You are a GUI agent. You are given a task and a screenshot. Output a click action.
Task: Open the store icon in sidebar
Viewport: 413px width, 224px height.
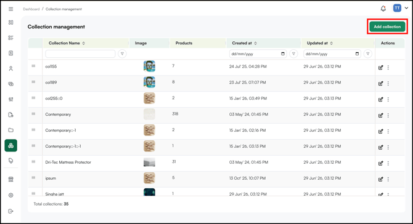tap(11, 179)
